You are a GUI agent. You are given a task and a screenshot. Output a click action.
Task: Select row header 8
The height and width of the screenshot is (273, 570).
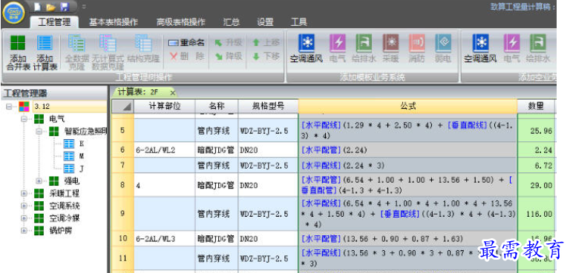122,185
